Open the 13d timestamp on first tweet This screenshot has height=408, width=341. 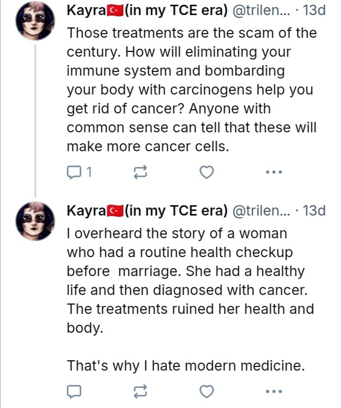pyautogui.click(x=314, y=11)
